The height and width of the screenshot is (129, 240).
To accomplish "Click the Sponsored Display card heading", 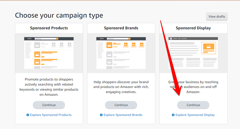I will 193,28.
